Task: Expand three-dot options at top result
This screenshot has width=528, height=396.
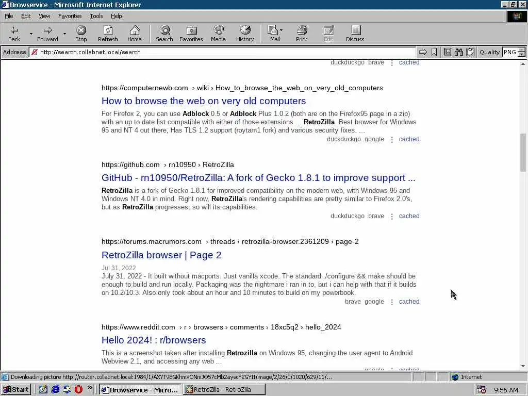Action: [392, 62]
